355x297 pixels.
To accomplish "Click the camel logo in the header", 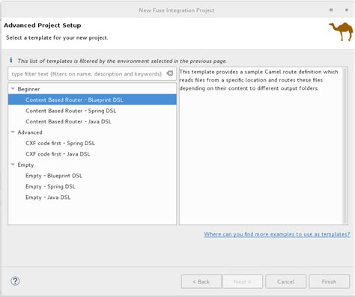I will (341, 31).
